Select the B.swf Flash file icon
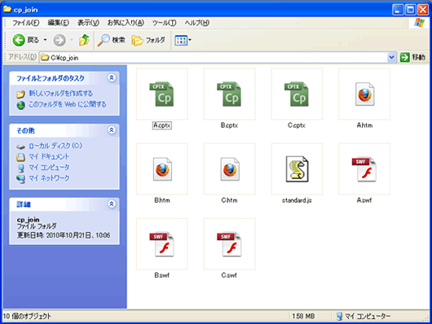Viewport: 432px width, 324px height. click(161, 244)
